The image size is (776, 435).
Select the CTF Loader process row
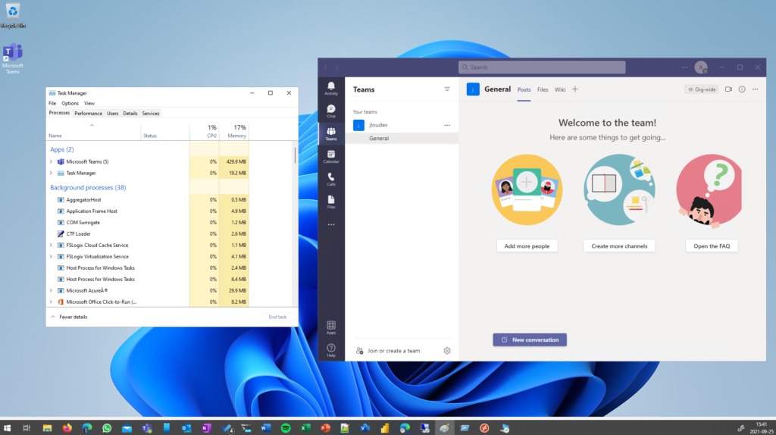tap(147, 234)
